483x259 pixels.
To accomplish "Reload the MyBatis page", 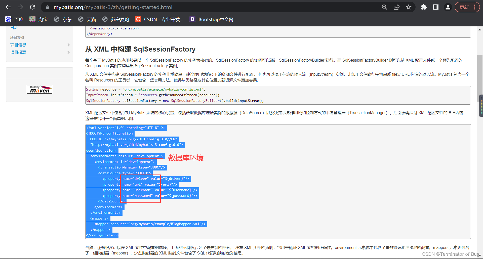I will (x=32, y=7).
